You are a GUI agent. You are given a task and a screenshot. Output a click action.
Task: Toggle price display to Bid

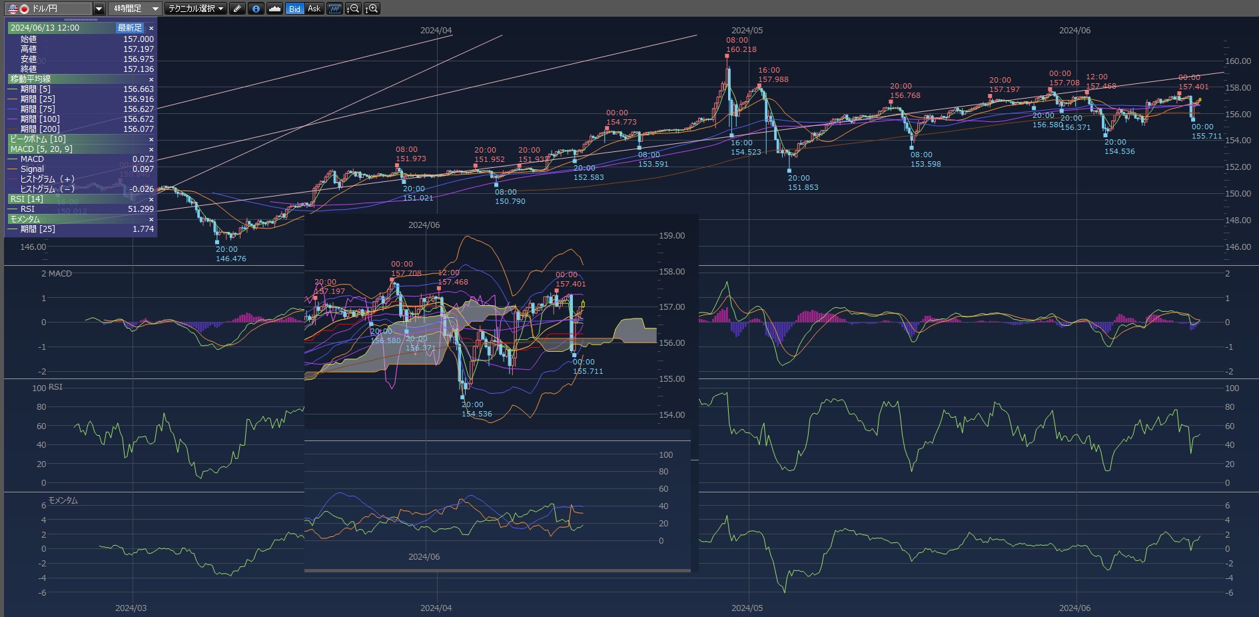coord(295,9)
